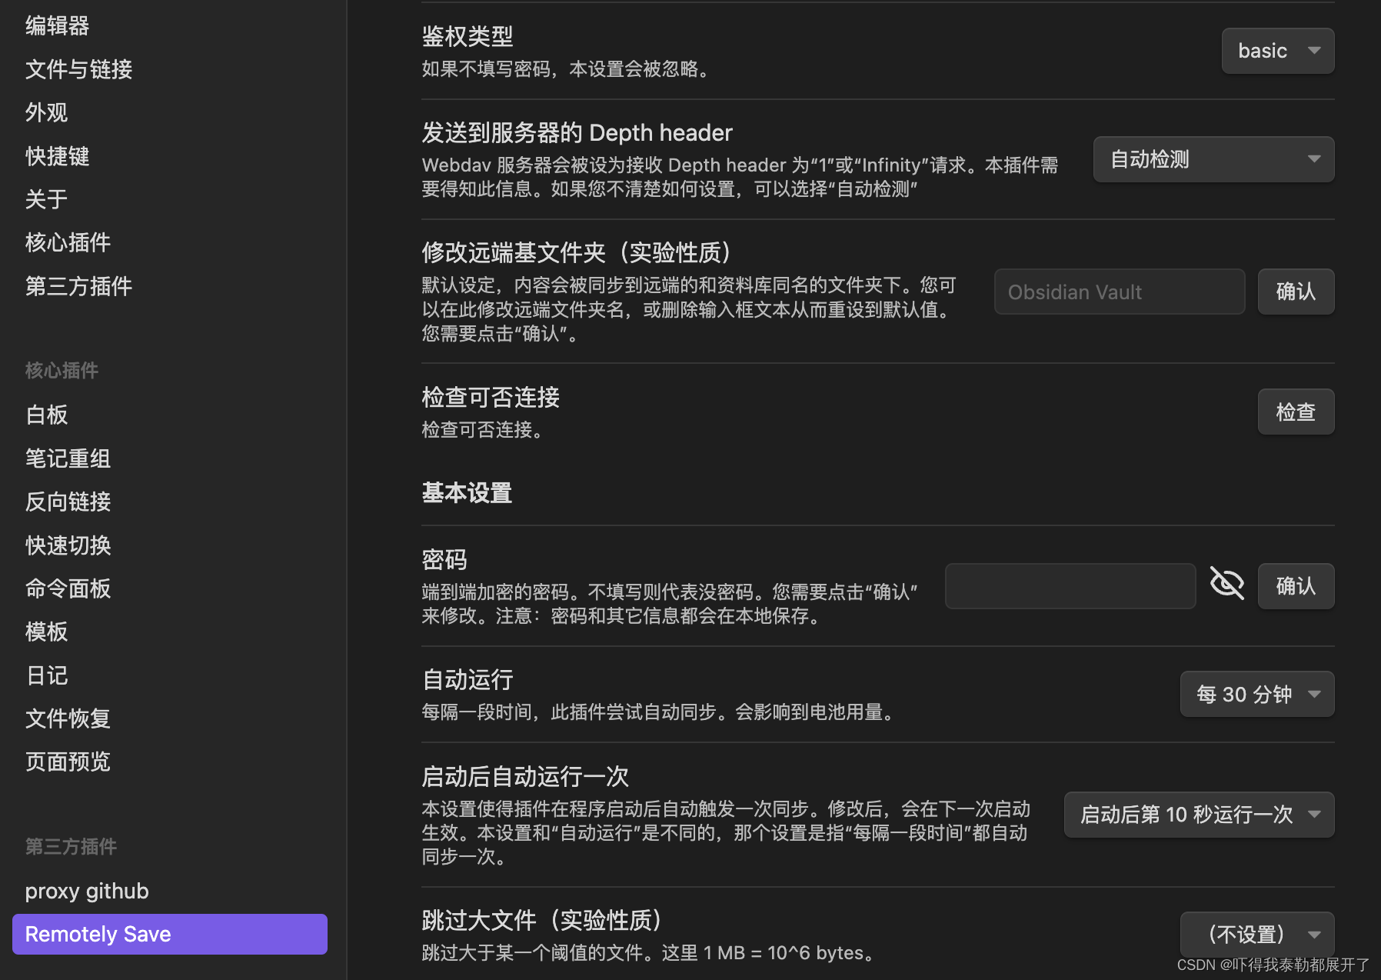Open the 鉴权类型 basic dropdown
Image resolution: width=1381 pixels, height=980 pixels.
[1277, 51]
